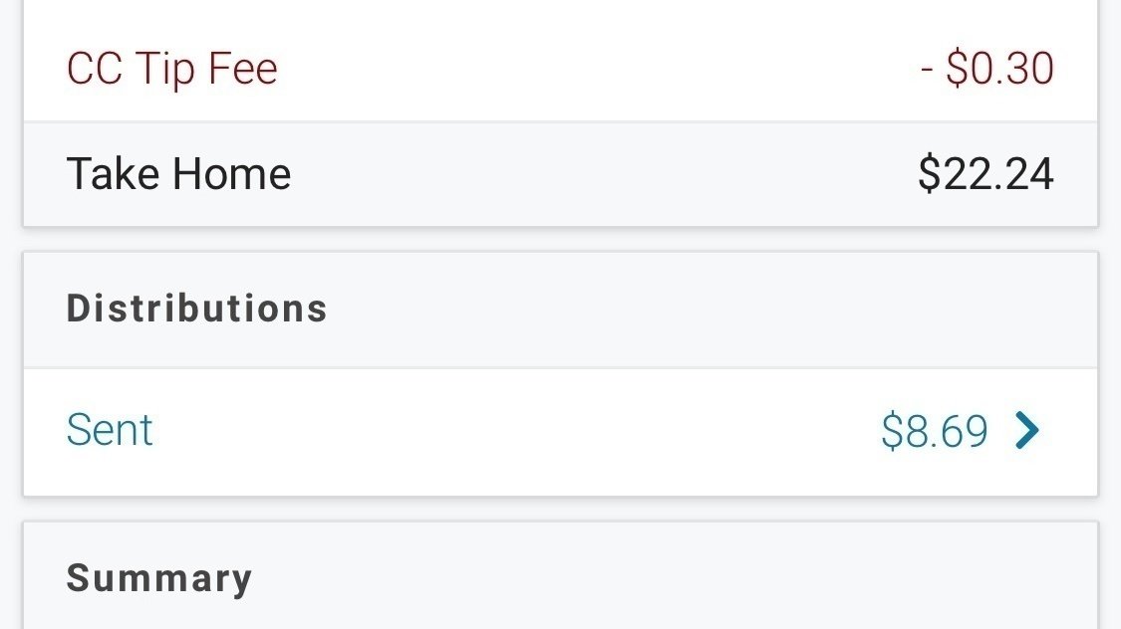The height and width of the screenshot is (629, 1121).
Task: Click the gap between Distributions and Summary cards
Action: (560, 509)
